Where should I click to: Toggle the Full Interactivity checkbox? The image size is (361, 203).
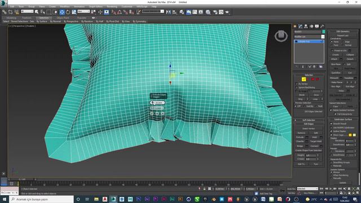coord(335,114)
